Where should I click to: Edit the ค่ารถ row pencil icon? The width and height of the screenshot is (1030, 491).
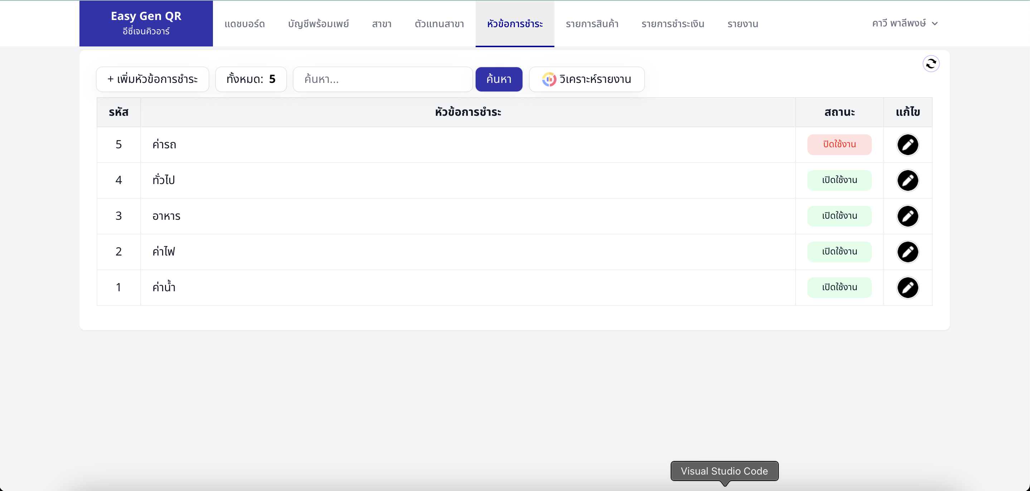pyautogui.click(x=908, y=144)
